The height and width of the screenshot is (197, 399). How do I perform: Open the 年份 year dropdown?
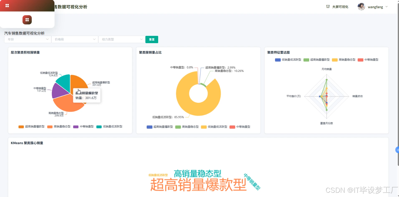28,39
